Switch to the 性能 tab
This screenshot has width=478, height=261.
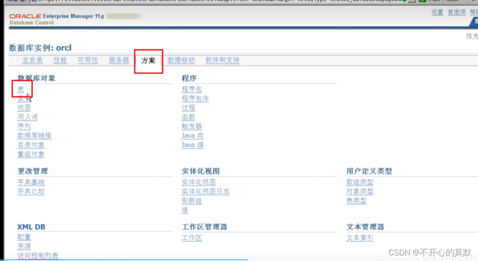click(x=60, y=60)
